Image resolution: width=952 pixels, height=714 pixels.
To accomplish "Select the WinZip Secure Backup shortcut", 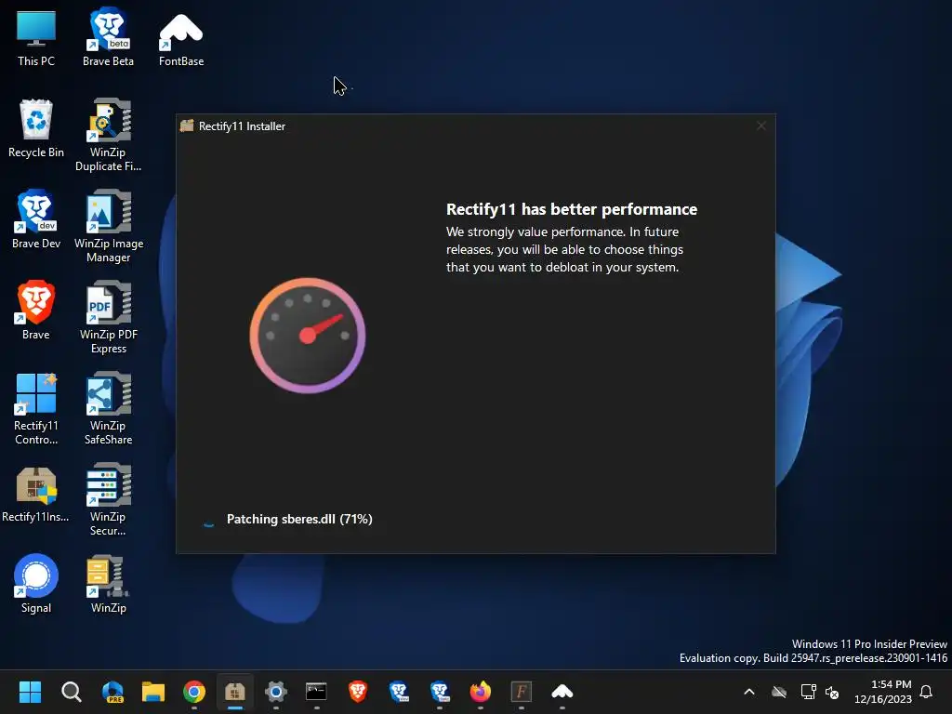I will 108,499.
